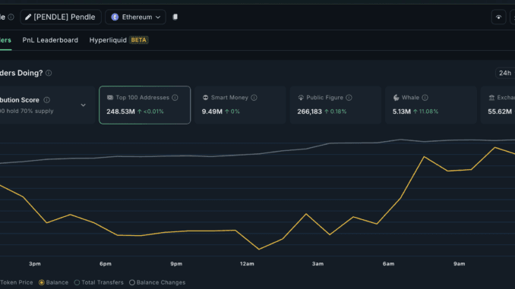This screenshot has height=289, width=515.
Task: Select the Smart Money card
Action: 240,105
